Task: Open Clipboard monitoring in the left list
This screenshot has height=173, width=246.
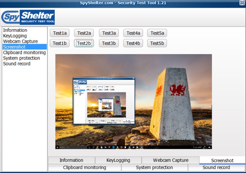Action: [x=24, y=53]
